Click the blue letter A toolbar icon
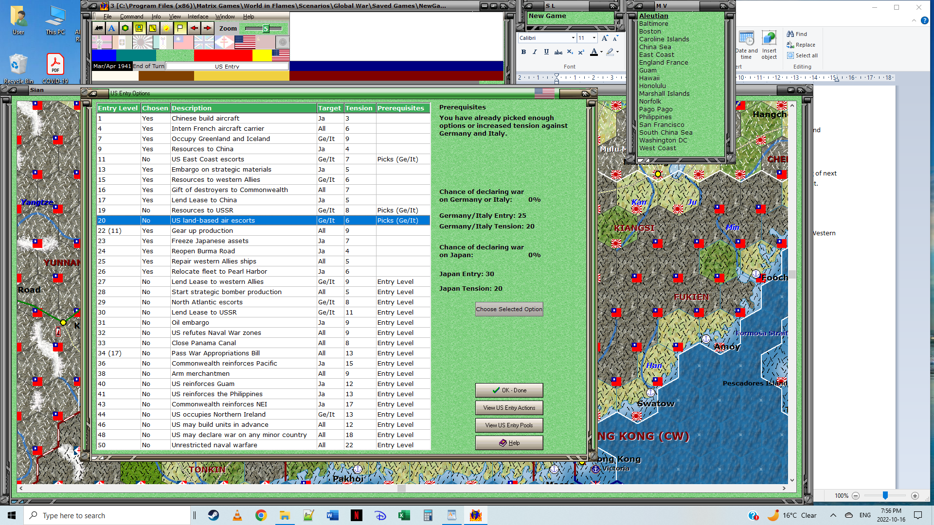 pyautogui.click(x=112, y=28)
